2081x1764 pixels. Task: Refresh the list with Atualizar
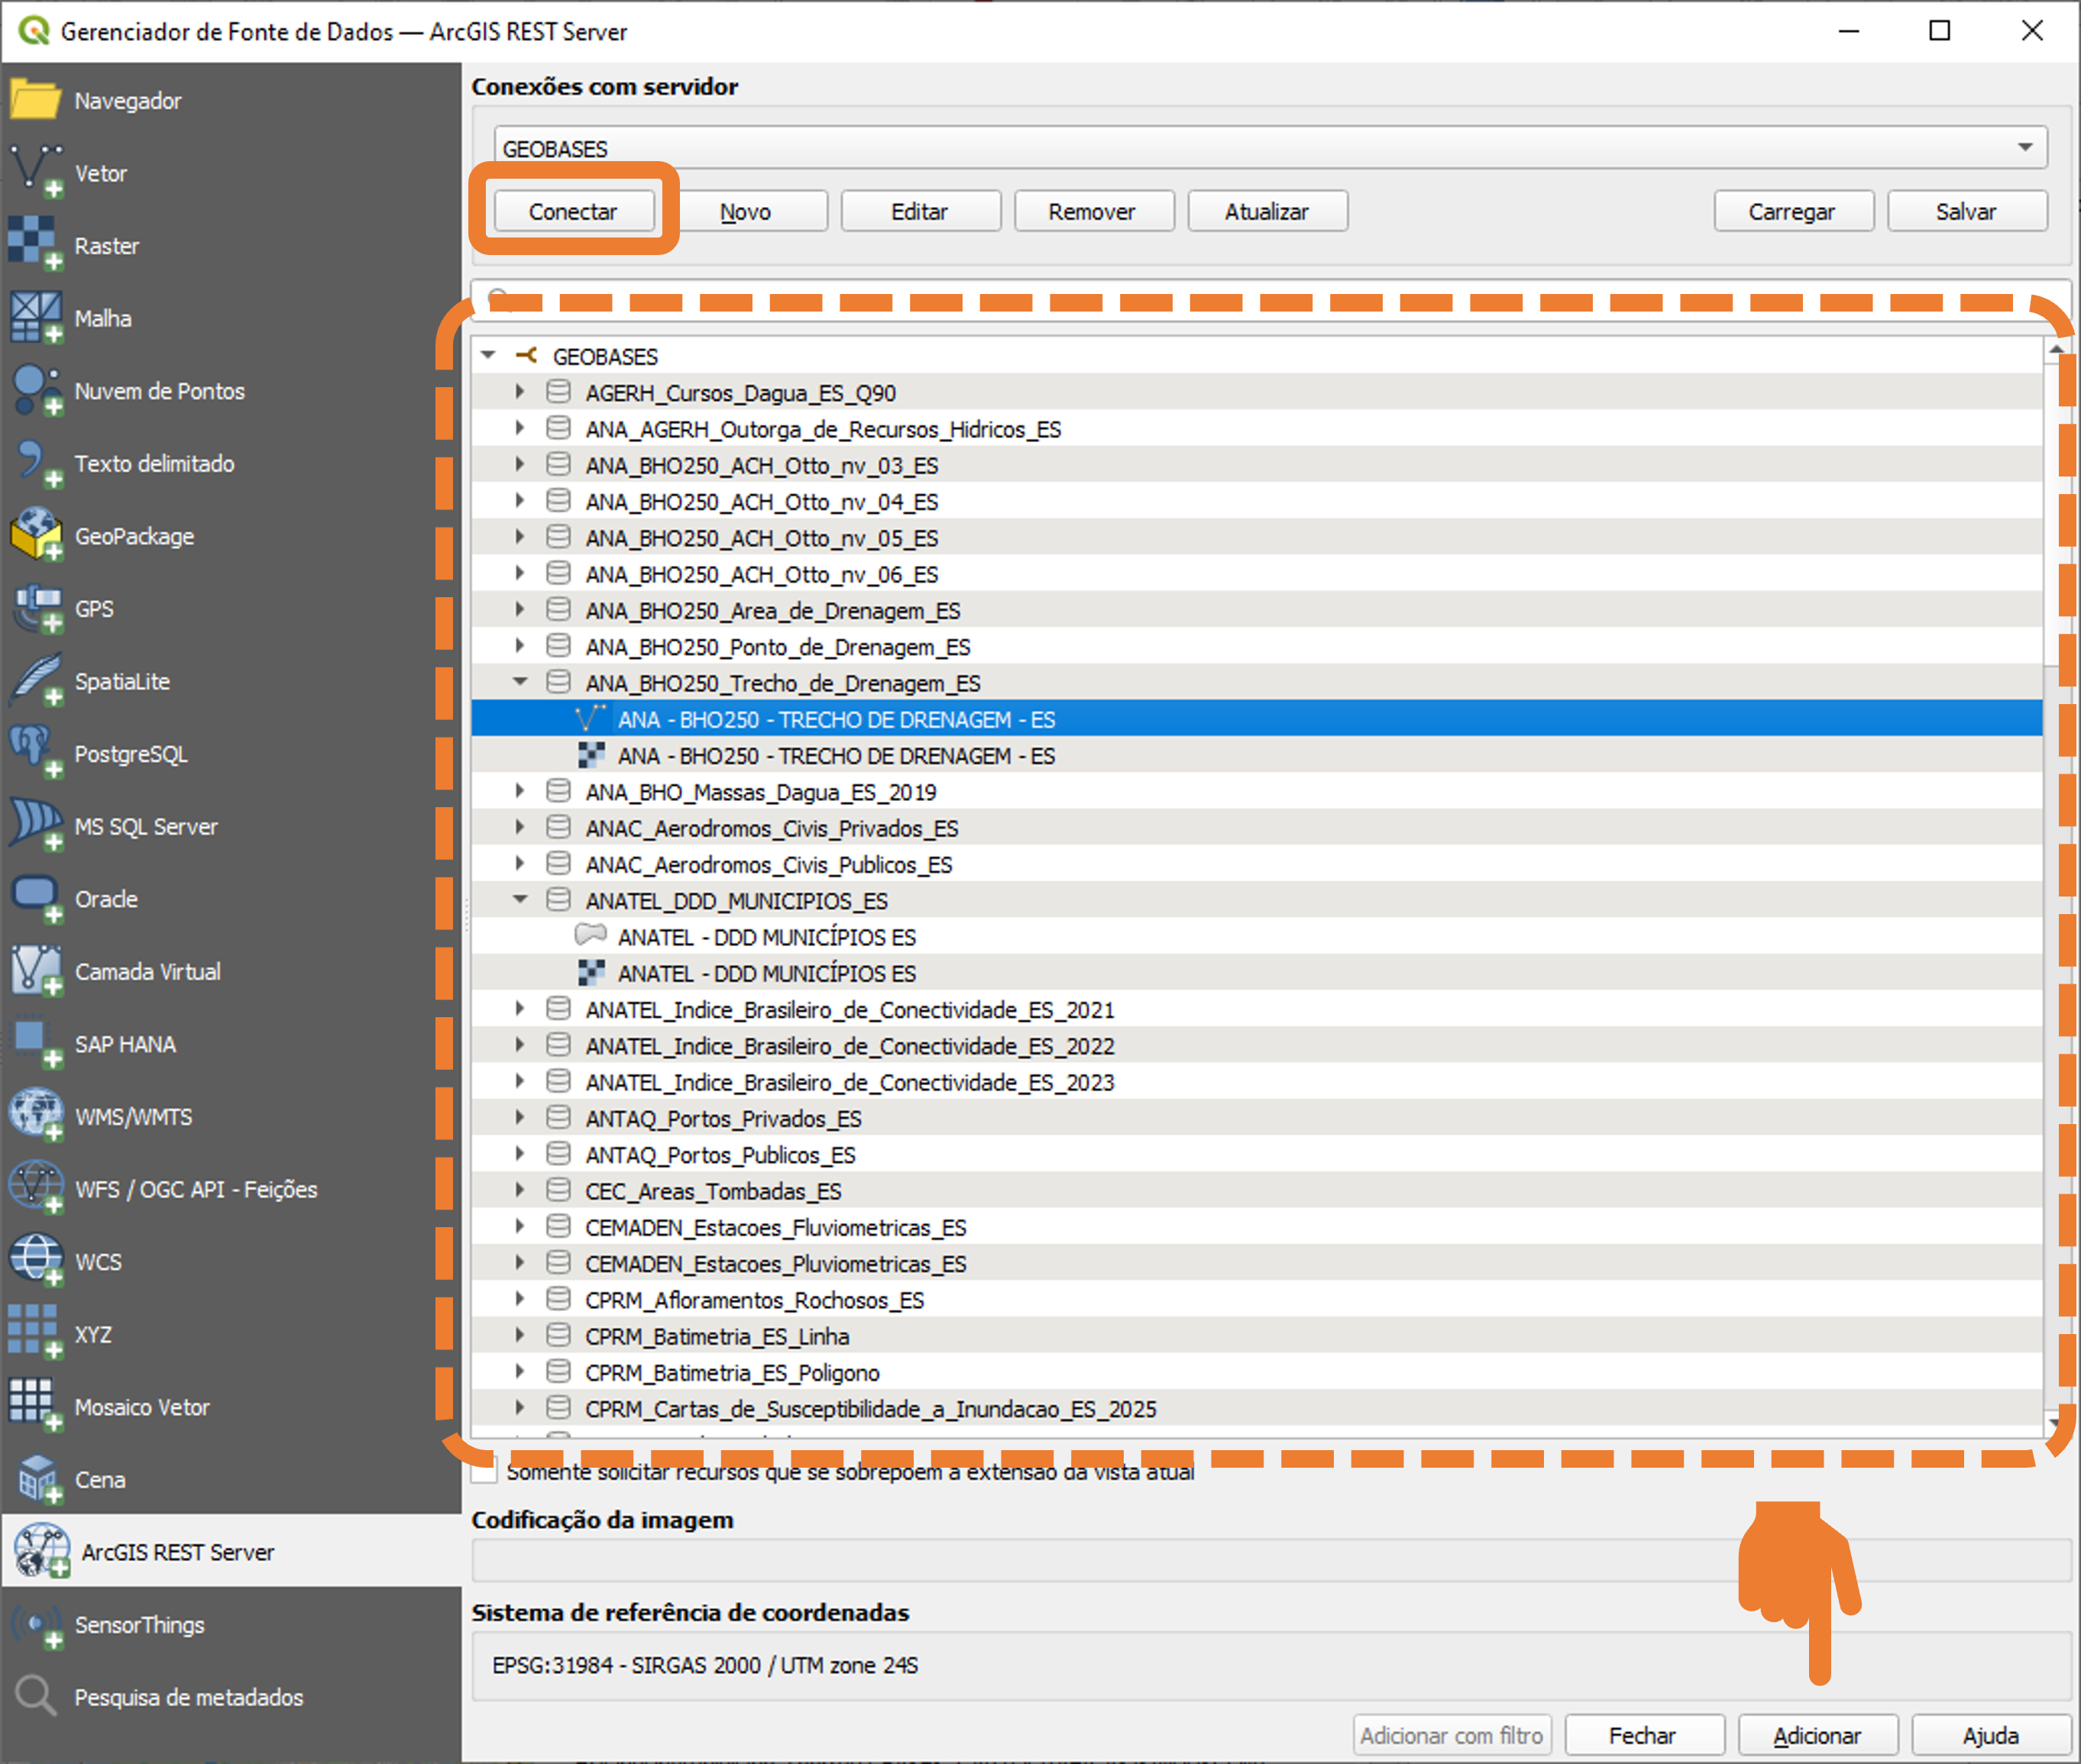coord(1267,211)
